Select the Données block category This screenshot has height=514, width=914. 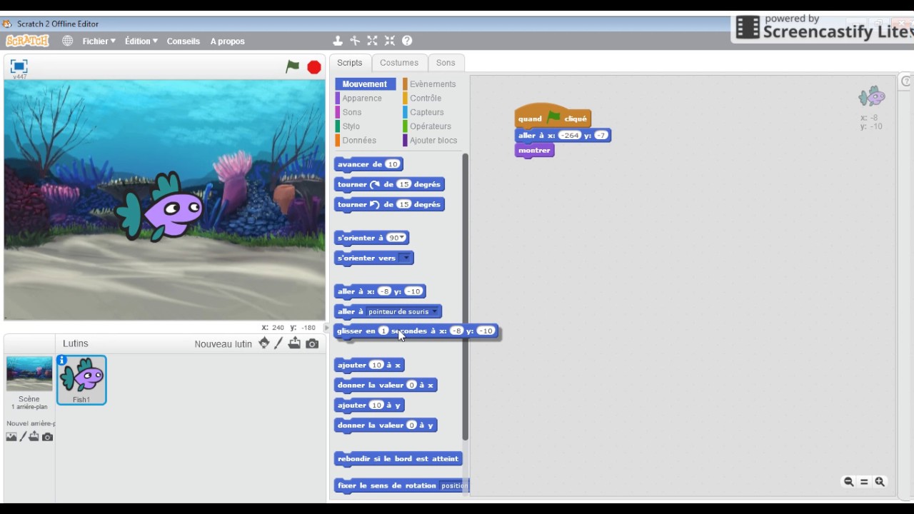(x=358, y=141)
